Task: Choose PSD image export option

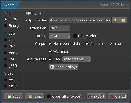Action: pyautogui.click(x=6, y=59)
